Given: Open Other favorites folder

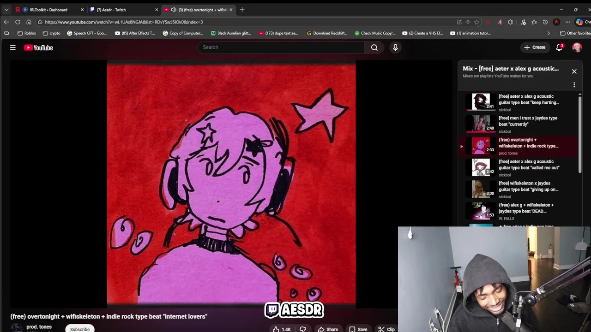Looking at the screenshot, I should pos(575,33).
